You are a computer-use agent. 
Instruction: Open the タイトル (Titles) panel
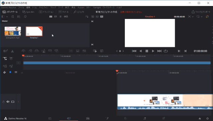point(64,12)
